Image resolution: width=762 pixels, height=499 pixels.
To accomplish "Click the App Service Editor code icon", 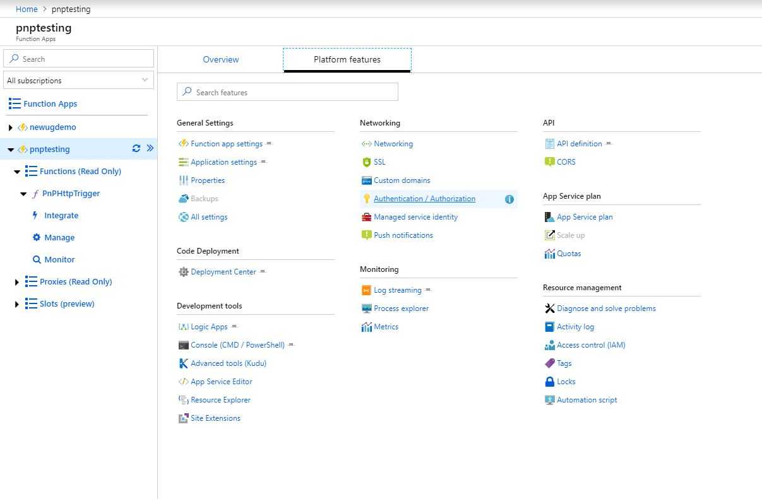I will 184,382.
